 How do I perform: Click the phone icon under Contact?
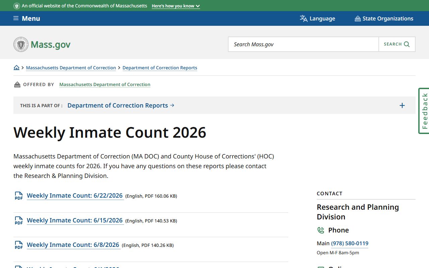point(321,230)
